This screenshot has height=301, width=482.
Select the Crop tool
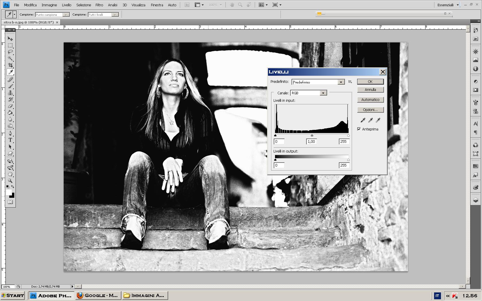[10, 65]
